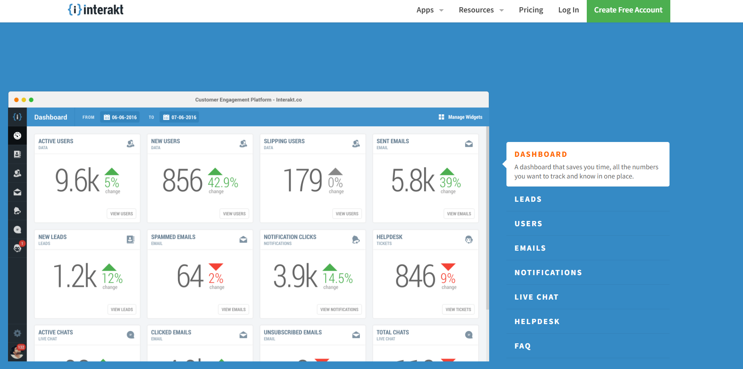Click the 9% helpdesk change indicator
The height and width of the screenshot is (369, 743).
click(x=448, y=278)
